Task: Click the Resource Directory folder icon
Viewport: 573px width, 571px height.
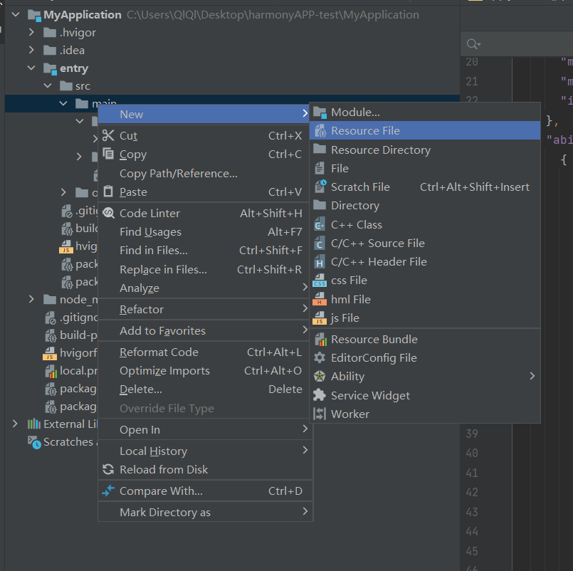Action: (320, 149)
